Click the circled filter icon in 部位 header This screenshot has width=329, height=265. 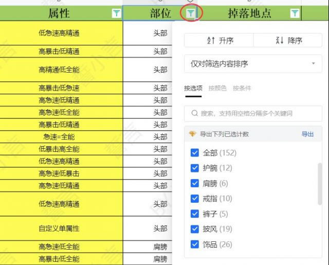tap(191, 13)
